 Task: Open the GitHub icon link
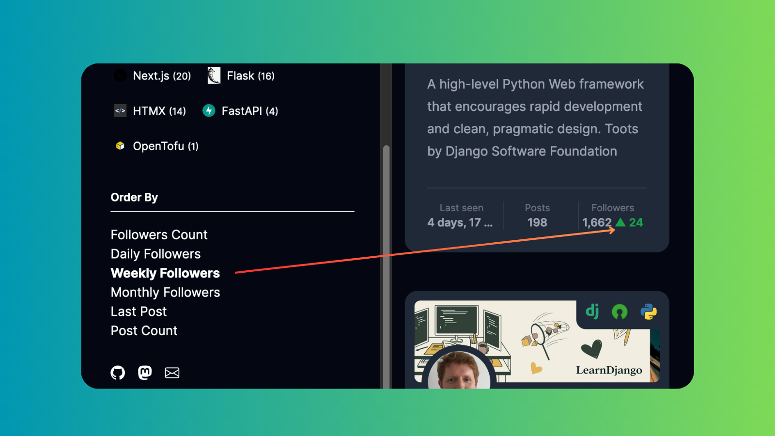click(x=118, y=373)
